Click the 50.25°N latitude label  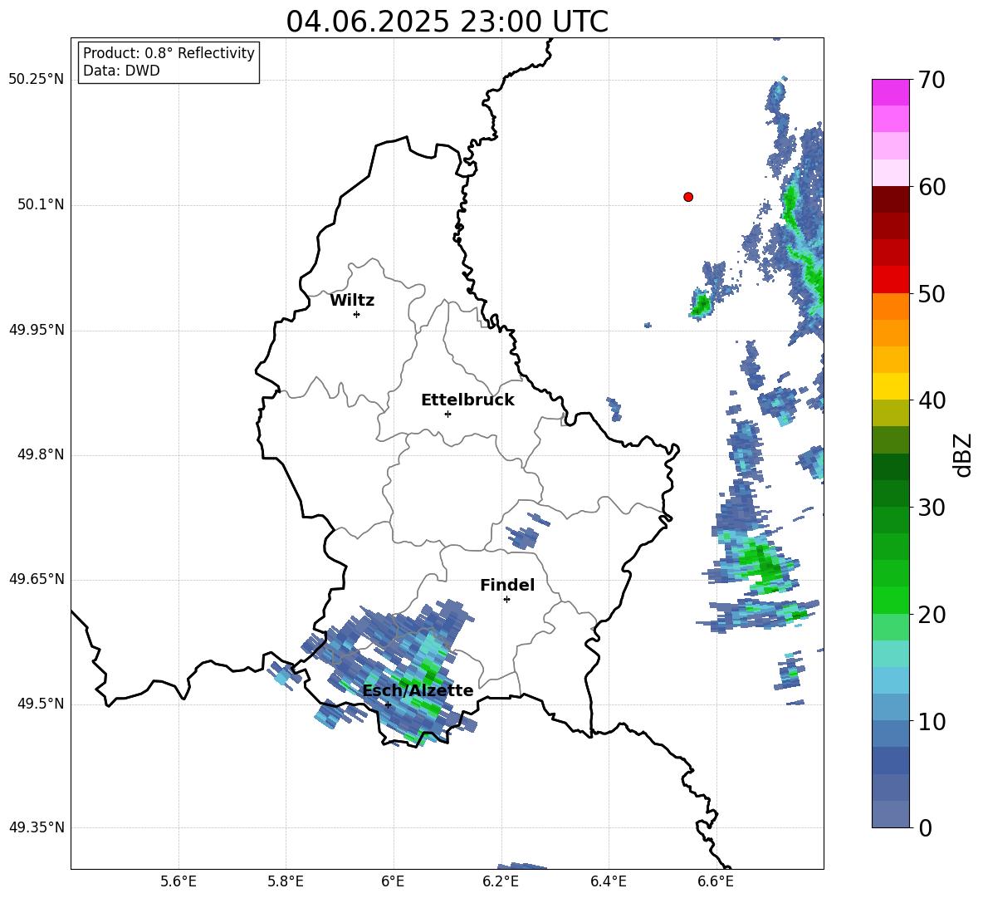[x=37, y=80]
